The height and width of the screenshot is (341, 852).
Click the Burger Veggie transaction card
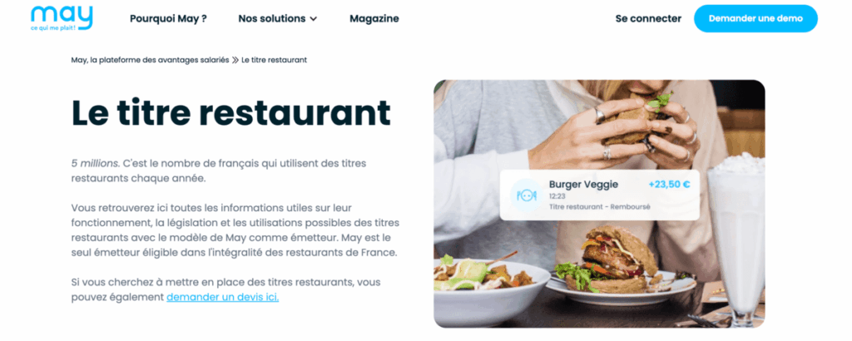599,195
